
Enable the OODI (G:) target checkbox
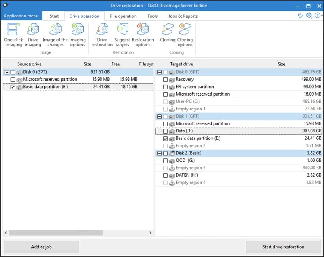coord(165,160)
